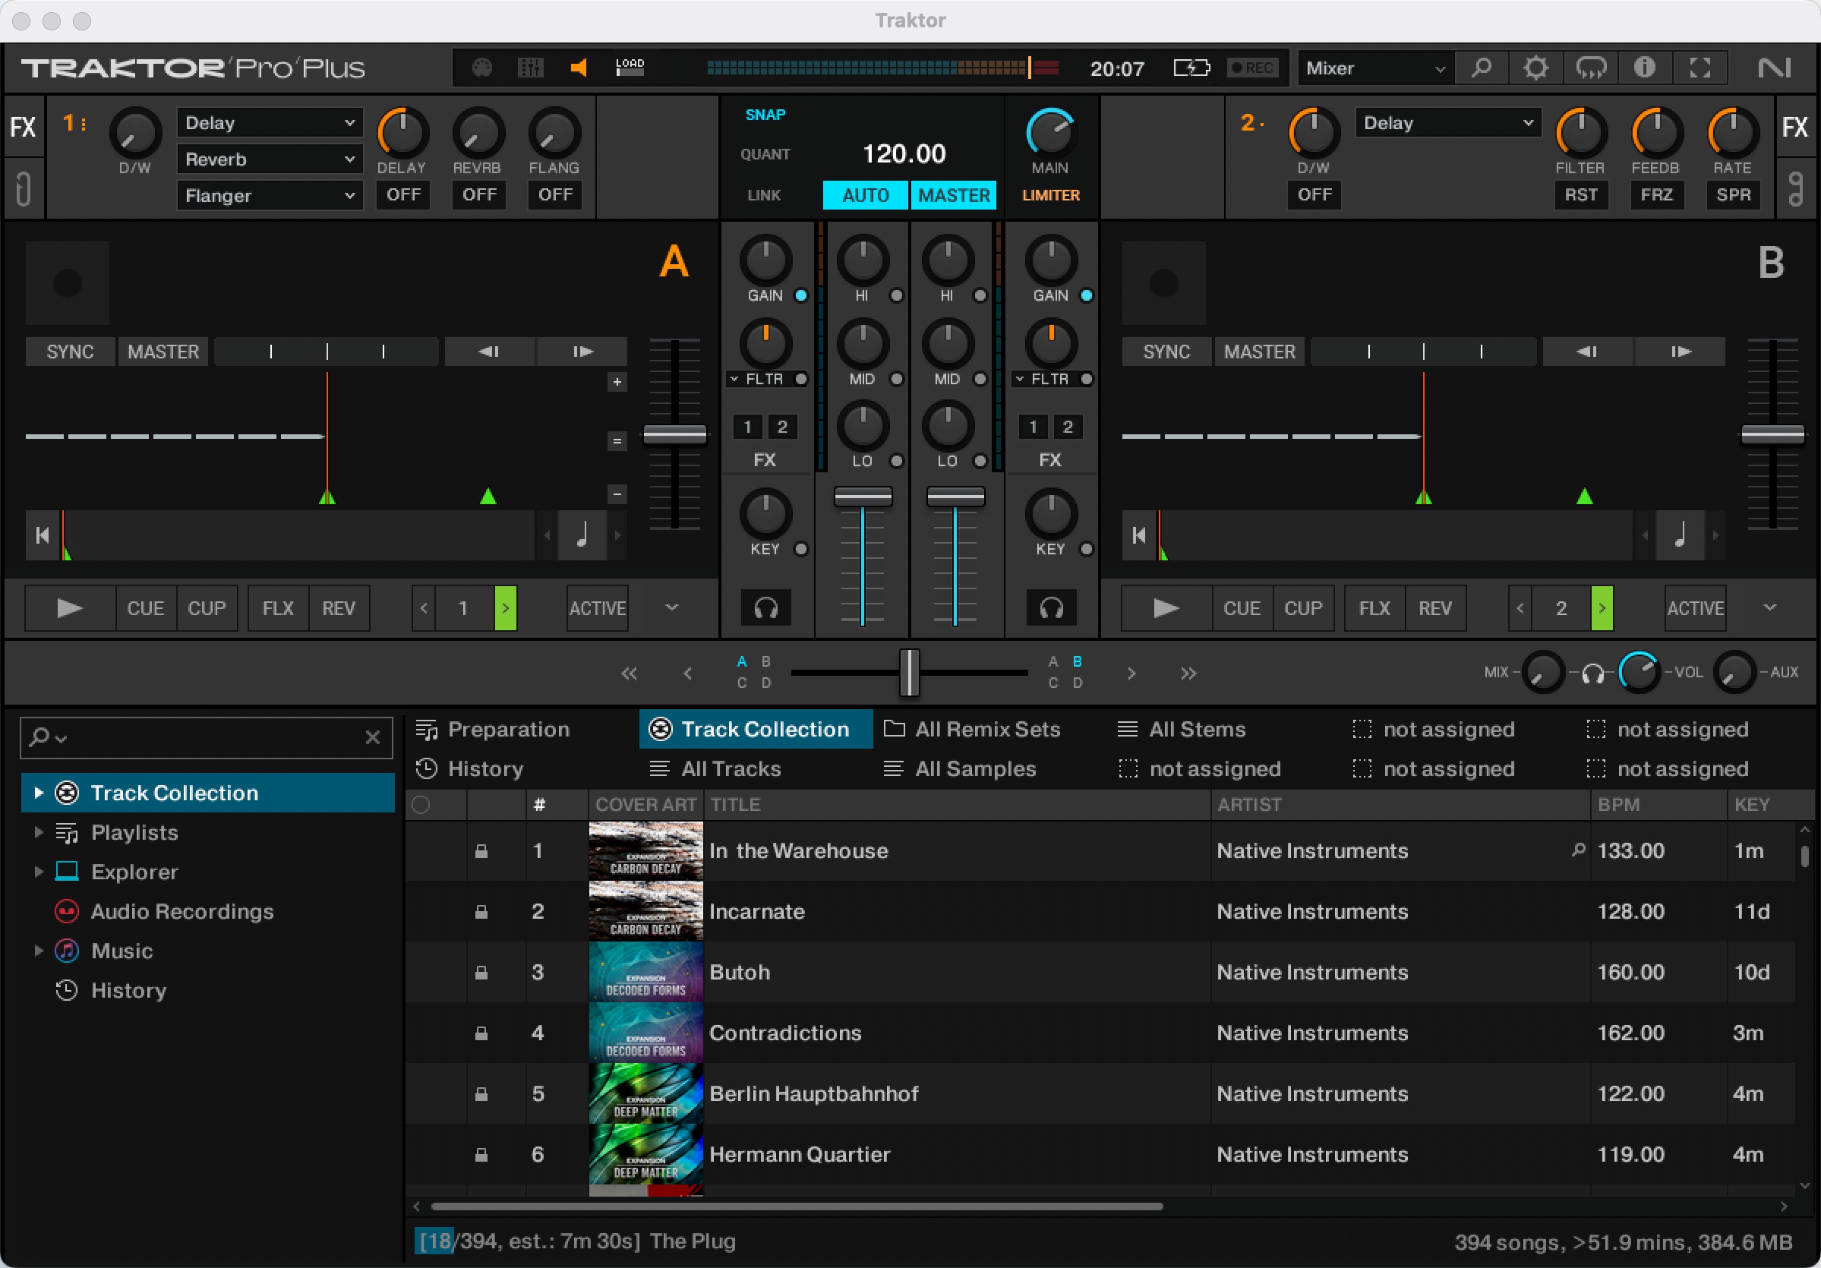Click the battery indicator icon
Image resolution: width=1821 pixels, height=1268 pixels.
[1192, 68]
